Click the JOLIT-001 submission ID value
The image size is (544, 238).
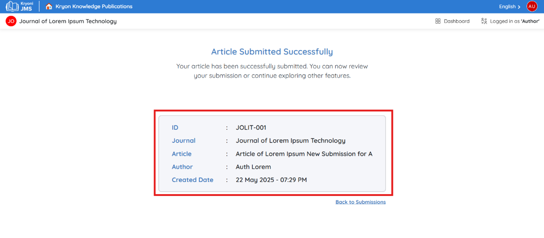coord(251,127)
